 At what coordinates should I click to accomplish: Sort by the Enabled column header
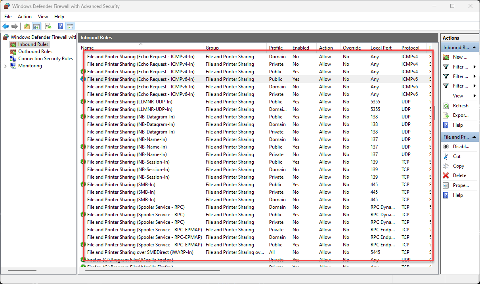[x=303, y=48]
